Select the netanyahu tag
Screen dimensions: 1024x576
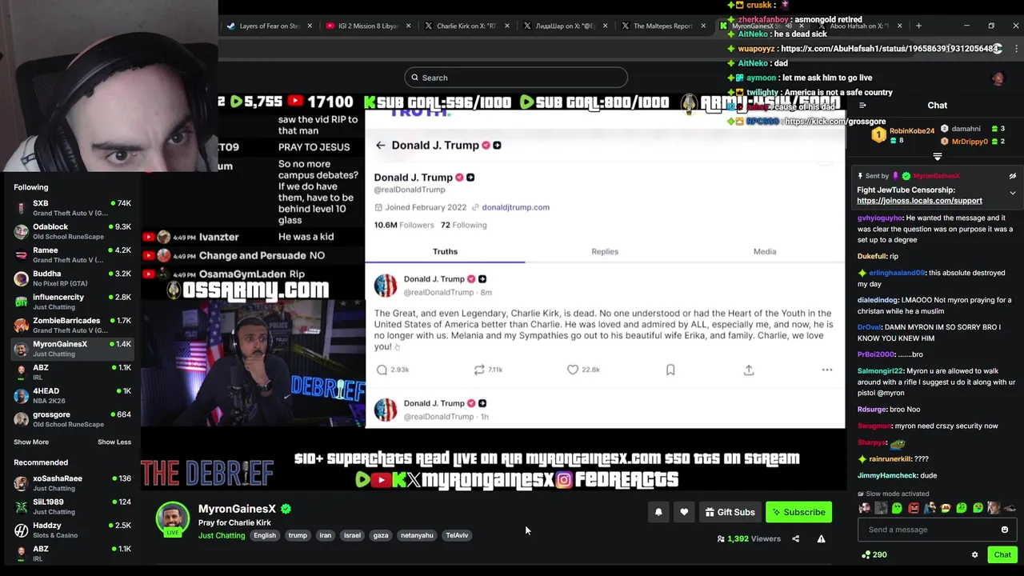(x=417, y=535)
